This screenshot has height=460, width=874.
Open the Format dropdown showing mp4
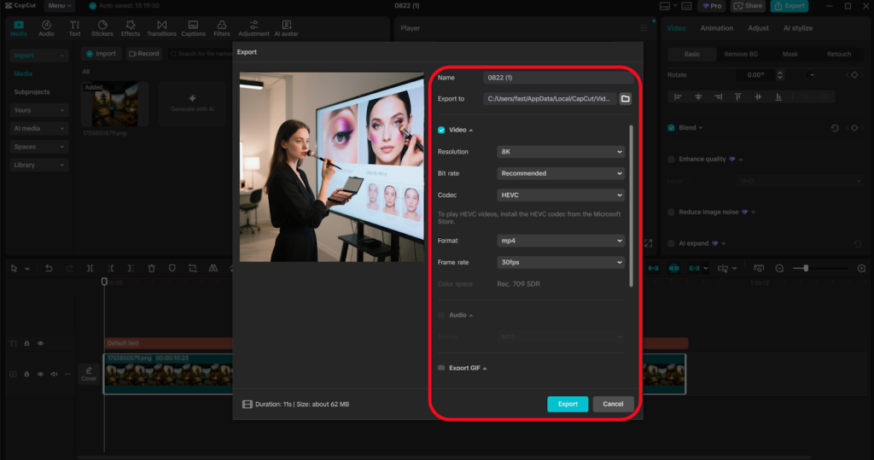[x=561, y=241]
